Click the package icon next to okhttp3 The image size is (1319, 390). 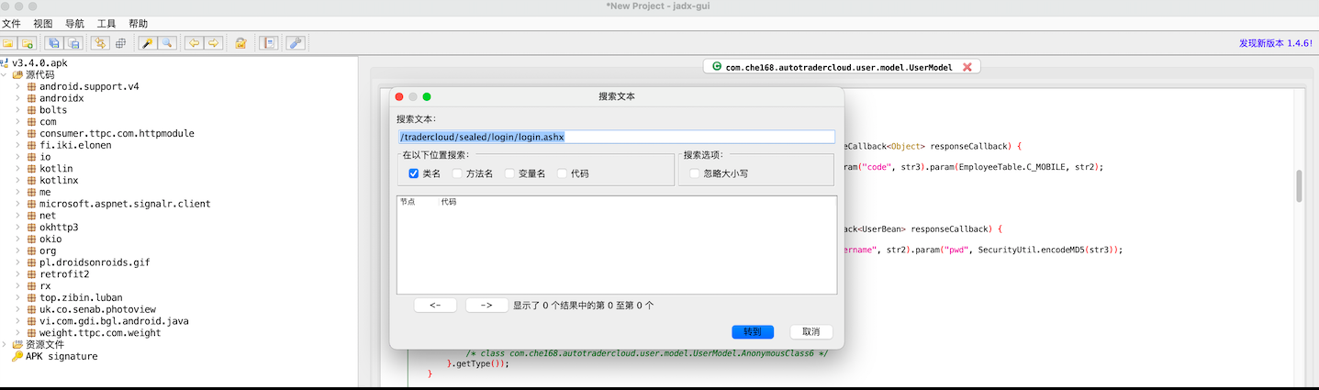coord(31,227)
